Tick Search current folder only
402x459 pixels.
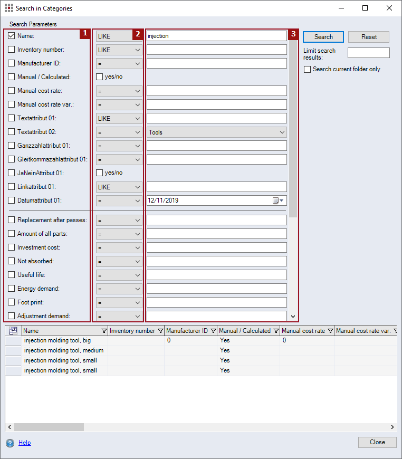[x=308, y=69]
